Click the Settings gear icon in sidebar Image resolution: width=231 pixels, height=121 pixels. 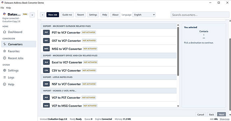pos(5,70)
